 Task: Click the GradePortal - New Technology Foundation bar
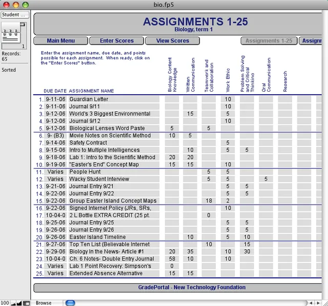178,288
